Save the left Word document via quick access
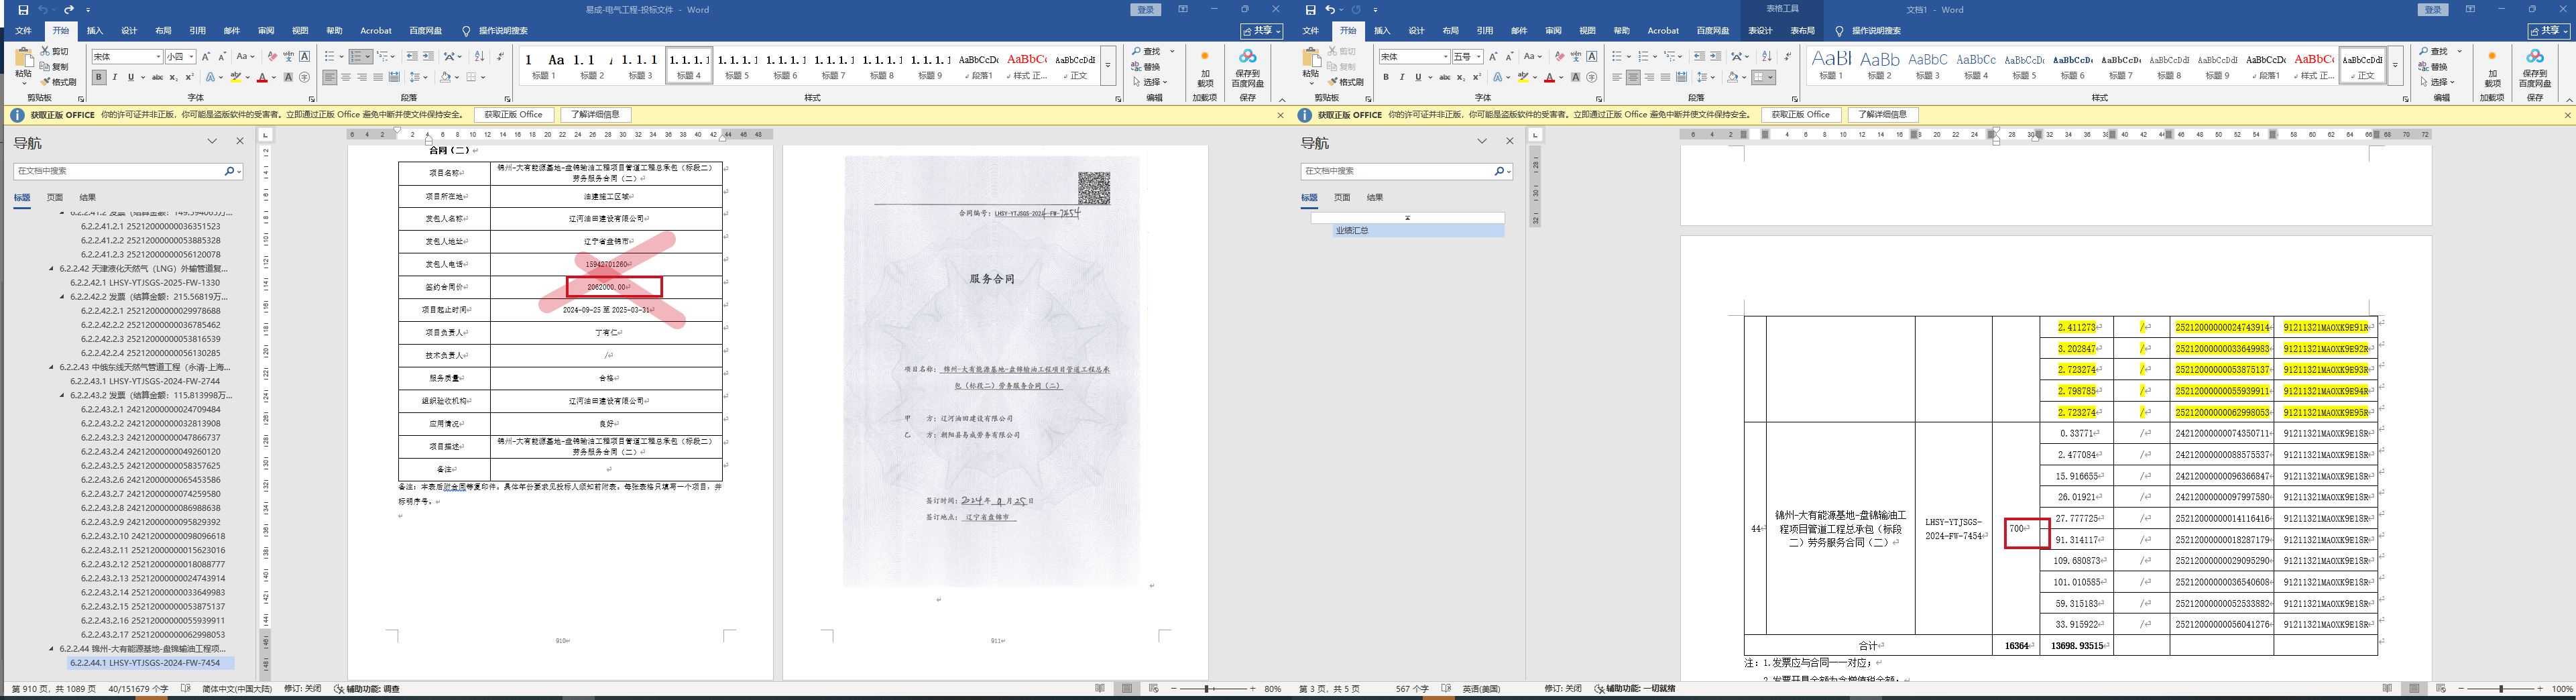2576x700 pixels. click(23, 9)
